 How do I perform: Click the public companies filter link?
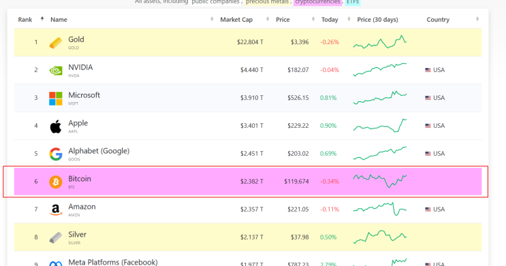click(x=216, y=2)
